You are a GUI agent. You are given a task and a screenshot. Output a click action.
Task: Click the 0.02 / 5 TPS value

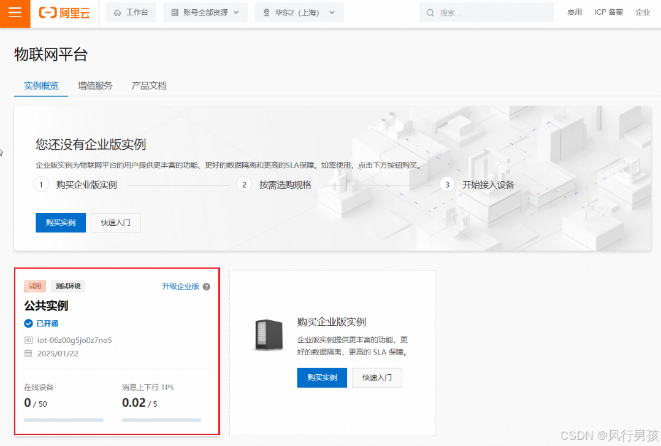point(140,403)
